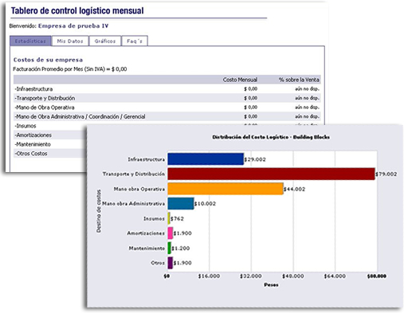Open the Gráficos tab
Viewport: 404px width, 313px height.
[x=105, y=41]
